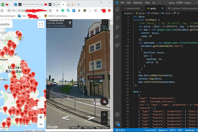Image resolution: width=198 pixels, height=132 pixels.
Task: Open GEOG Current Students bookmark
Action: [x=56, y=16]
